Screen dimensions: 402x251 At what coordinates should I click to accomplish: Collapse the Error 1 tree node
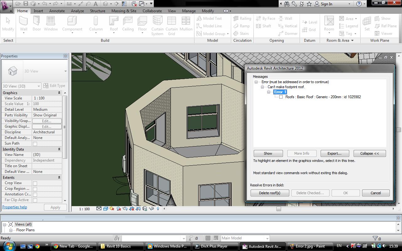pos(269,92)
